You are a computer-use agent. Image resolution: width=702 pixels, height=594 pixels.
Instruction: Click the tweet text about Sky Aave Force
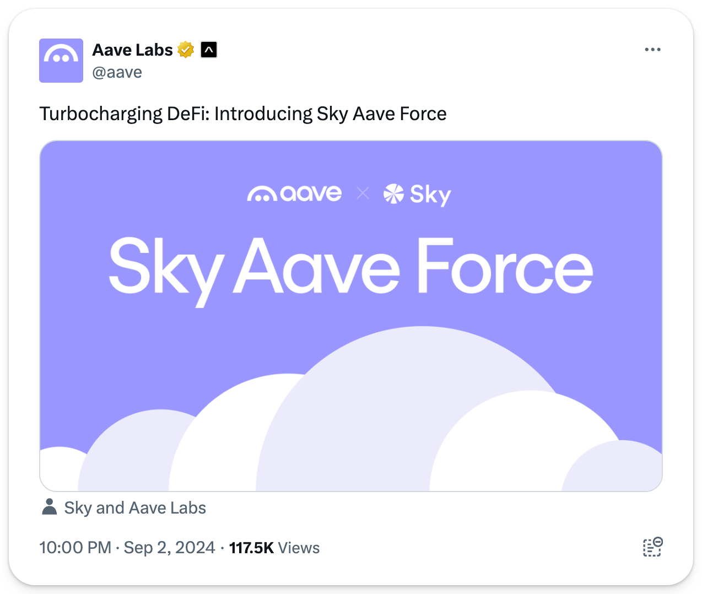pyautogui.click(x=243, y=114)
